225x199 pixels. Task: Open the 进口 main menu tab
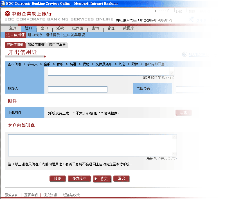pyautogui.click(x=28, y=28)
